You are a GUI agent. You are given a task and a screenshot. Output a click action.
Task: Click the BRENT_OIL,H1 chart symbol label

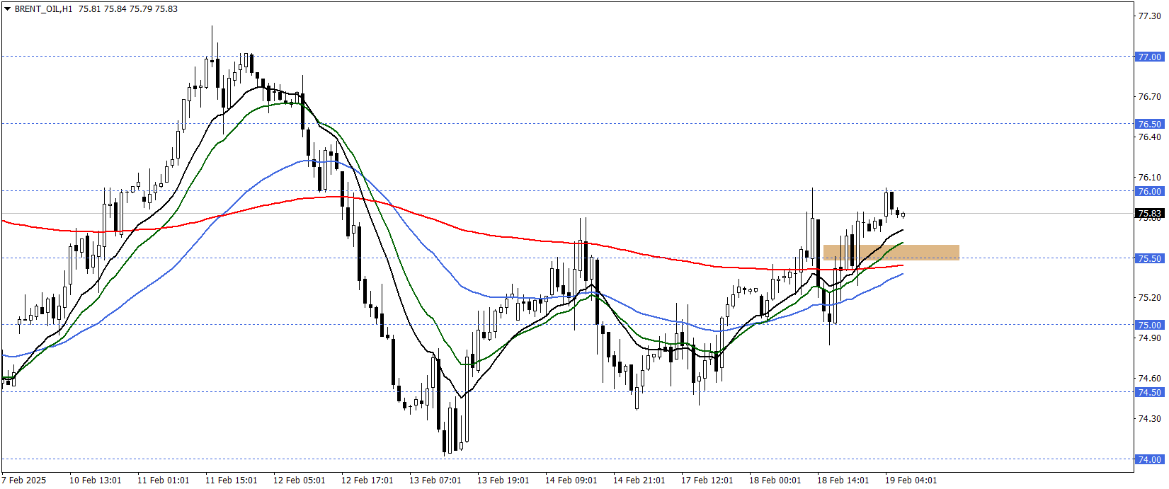point(44,9)
